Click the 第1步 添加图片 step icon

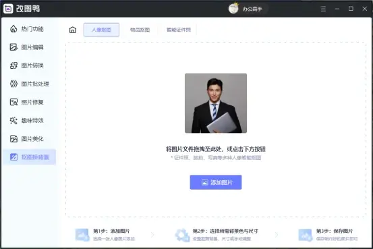click(82, 235)
